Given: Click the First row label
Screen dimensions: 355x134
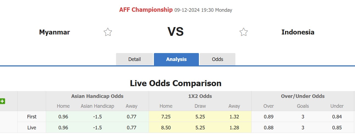Looking at the screenshot, I should [x=32, y=117].
